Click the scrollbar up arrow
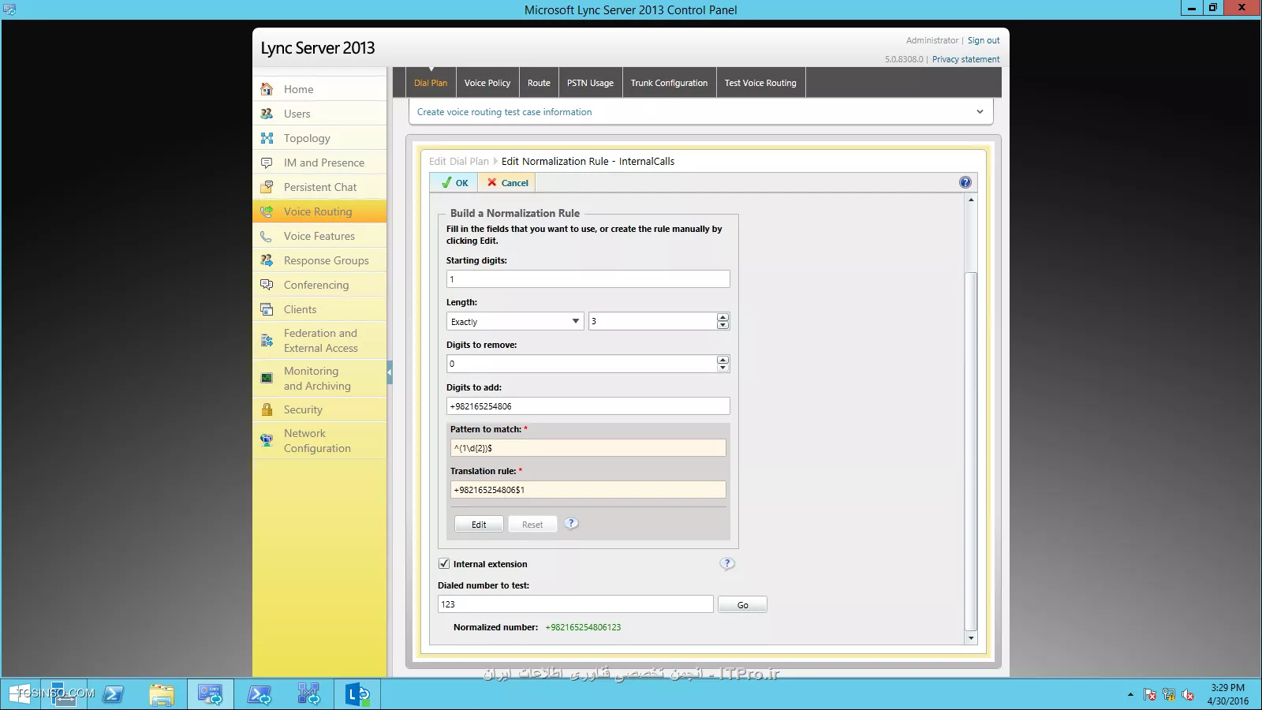The width and height of the screenshot is (1262, 710). (x=971, y=200)
